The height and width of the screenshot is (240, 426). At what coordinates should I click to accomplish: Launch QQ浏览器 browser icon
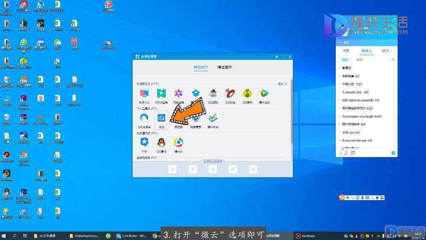tap(144, 118)
